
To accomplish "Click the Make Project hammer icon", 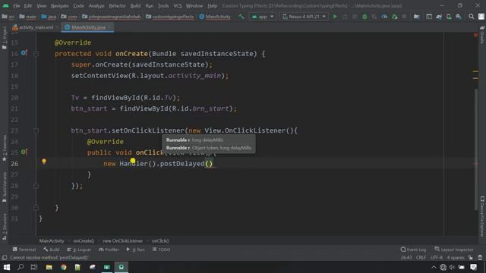I will click(241, 17).
